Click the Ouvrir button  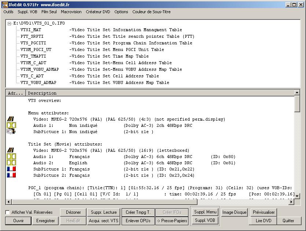click(x=18, y=221)
